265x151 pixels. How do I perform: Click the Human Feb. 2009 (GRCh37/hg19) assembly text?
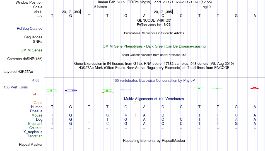point(124,2)
